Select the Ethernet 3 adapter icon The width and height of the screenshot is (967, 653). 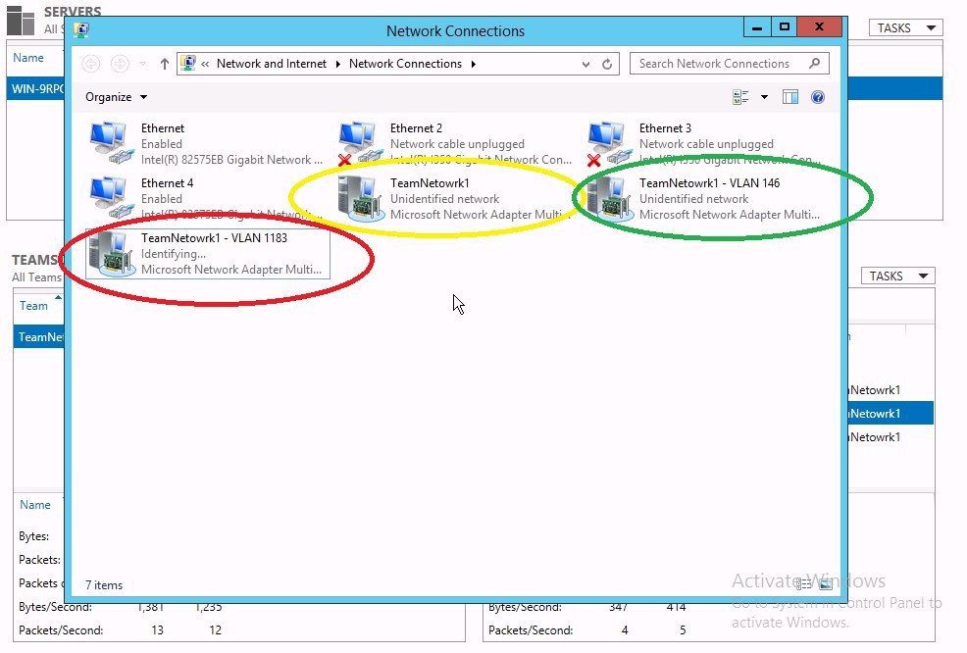609,143
